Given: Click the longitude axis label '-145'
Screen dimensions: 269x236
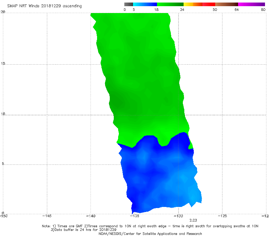Looking at the screenshot, I should 47,216.
